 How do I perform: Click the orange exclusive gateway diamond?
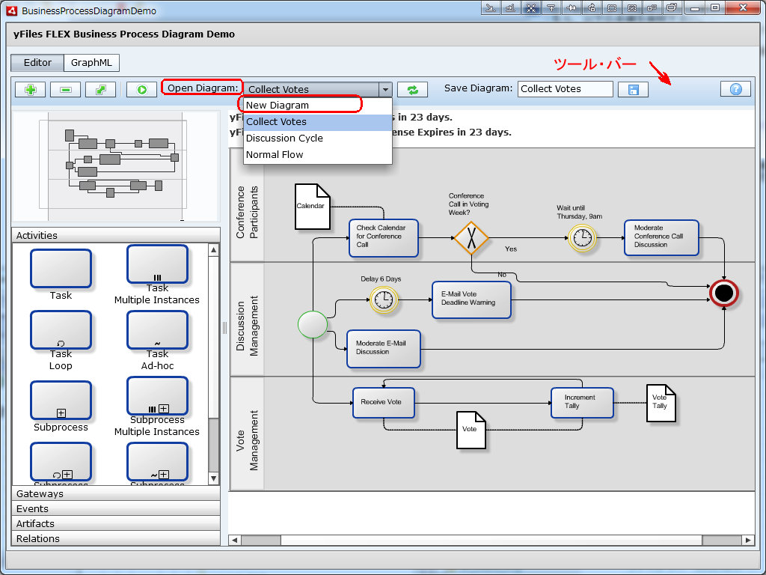tap(471, 238)
